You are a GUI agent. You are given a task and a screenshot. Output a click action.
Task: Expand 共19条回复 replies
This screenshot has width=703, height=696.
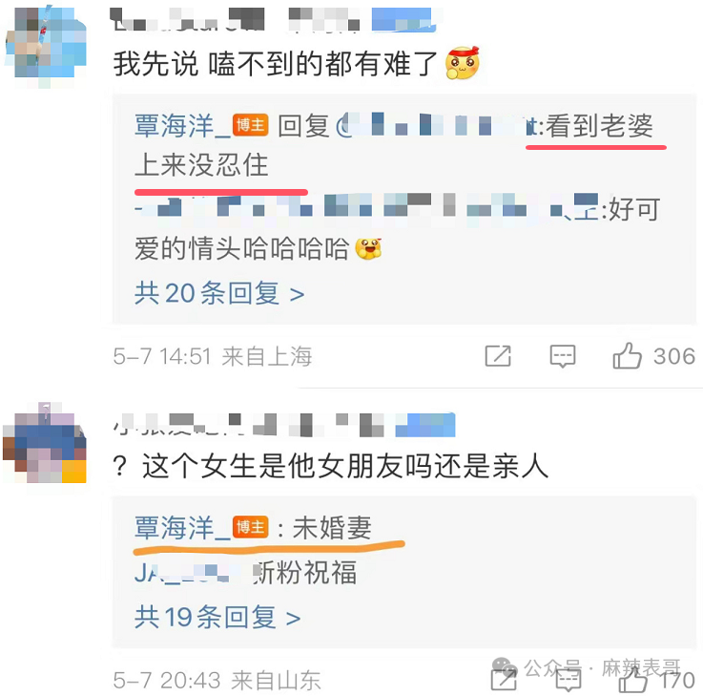[217, 617]
